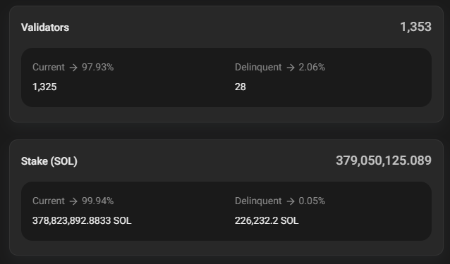This screenshot has width=450, height=264.
Task: Click the Delinquent label in Validators card
Action: click(258, 68)
